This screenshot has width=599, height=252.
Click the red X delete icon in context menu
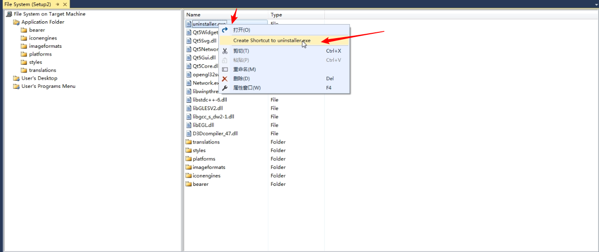(x=225, y=79)
